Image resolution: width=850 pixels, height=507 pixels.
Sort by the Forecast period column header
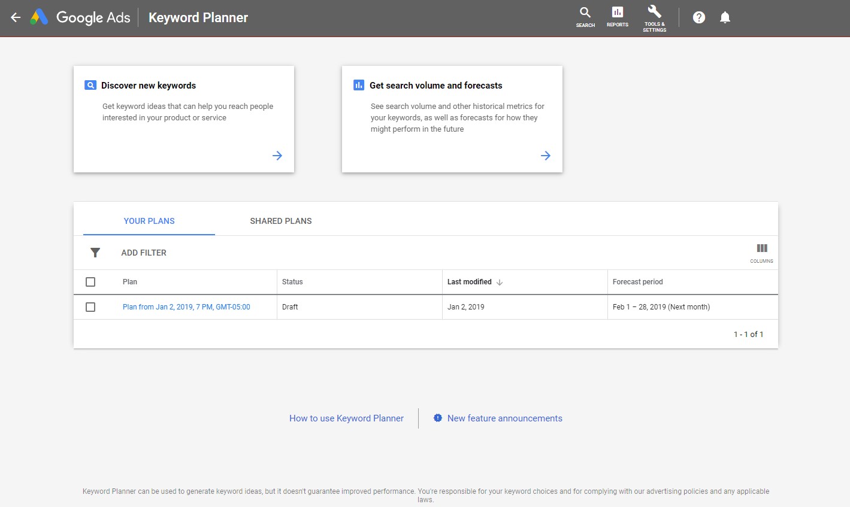tap(637, 282)
